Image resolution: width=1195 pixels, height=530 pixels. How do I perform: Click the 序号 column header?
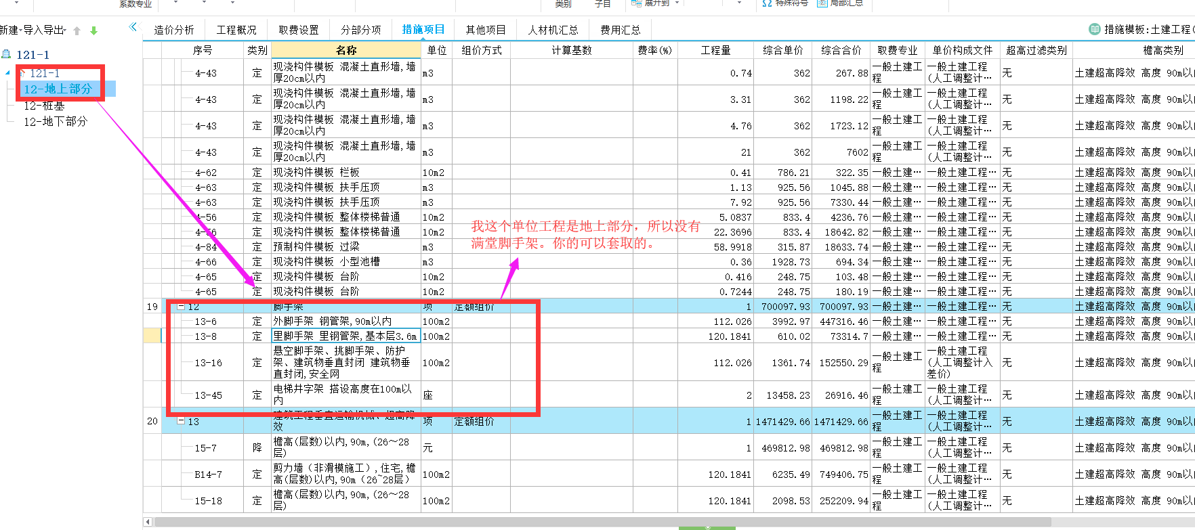point(203,50)
